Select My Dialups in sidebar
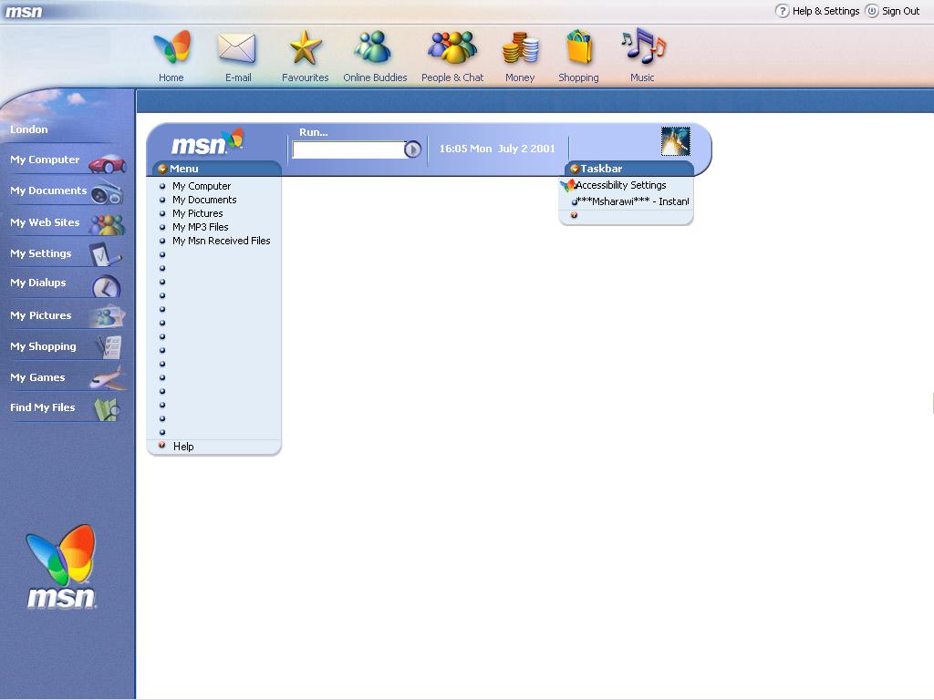 tap(38, 283)
